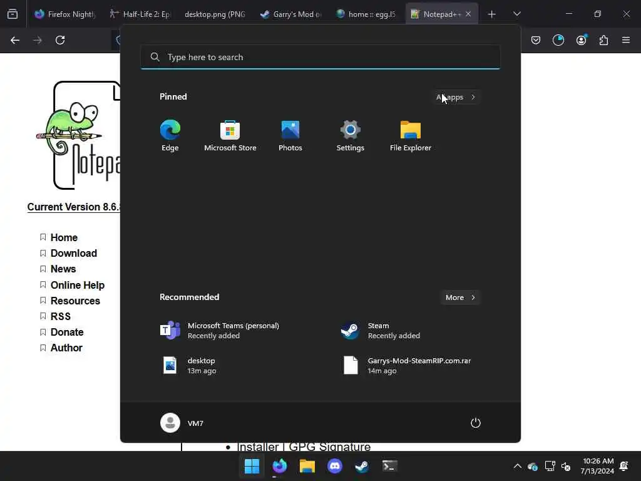Show hidden system tray icons

517,466
